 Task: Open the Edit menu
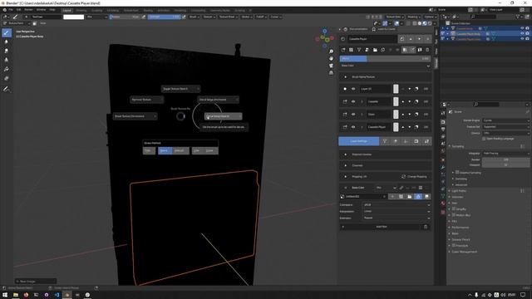tap(18, 10)
